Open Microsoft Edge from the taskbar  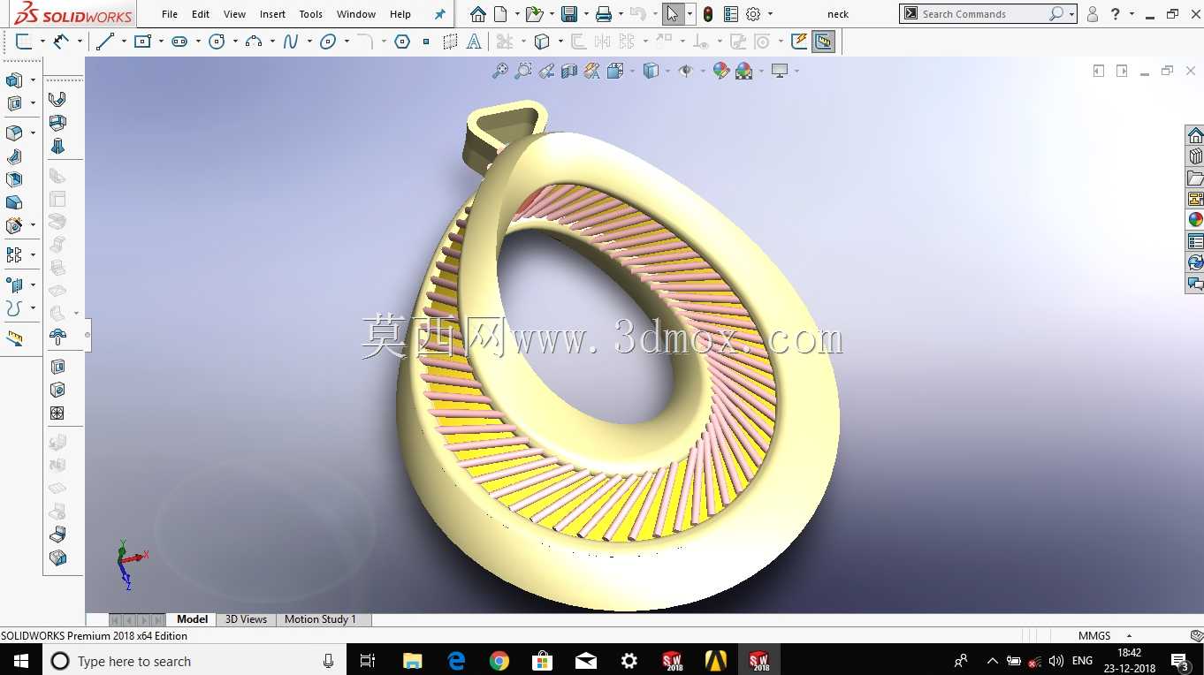[456, 661]
